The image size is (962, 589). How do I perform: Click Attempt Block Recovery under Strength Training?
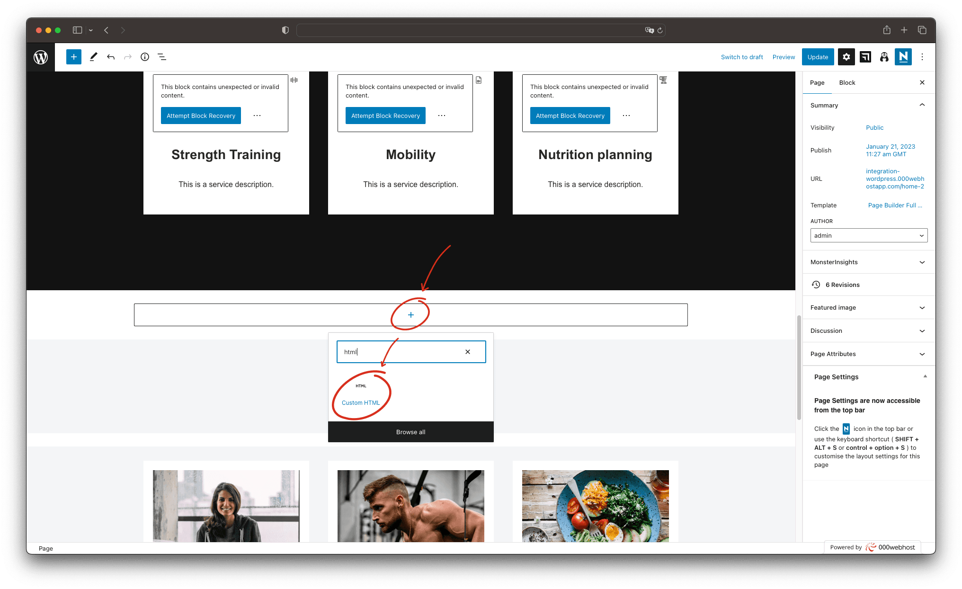[200, 116]
